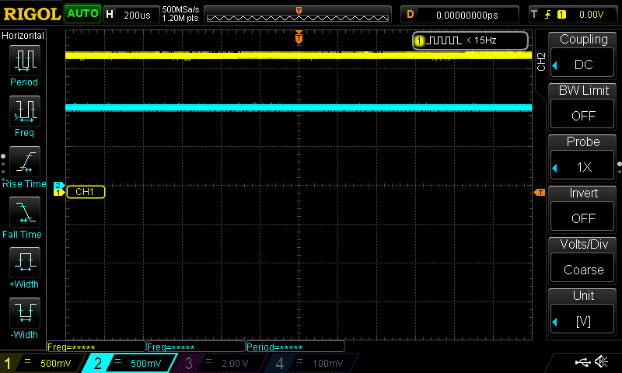Choose the Fall Time measurement icon
Image resolution: width=622 pixels, height=373 pixels.
pyautogui.click(x=24, y=212)
